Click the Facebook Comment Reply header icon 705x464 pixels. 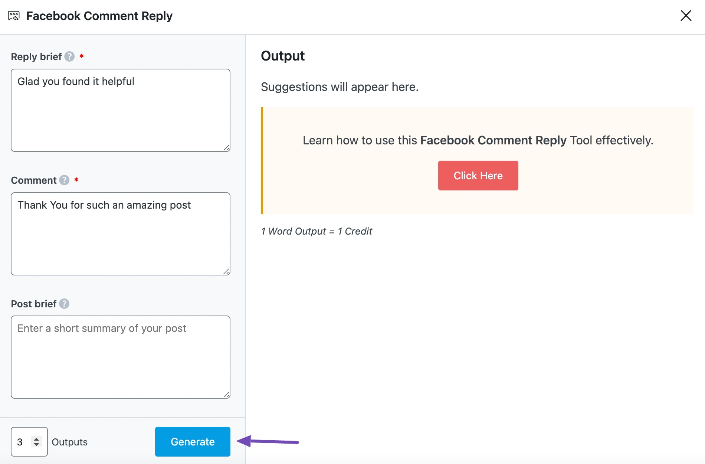(14, 15)
